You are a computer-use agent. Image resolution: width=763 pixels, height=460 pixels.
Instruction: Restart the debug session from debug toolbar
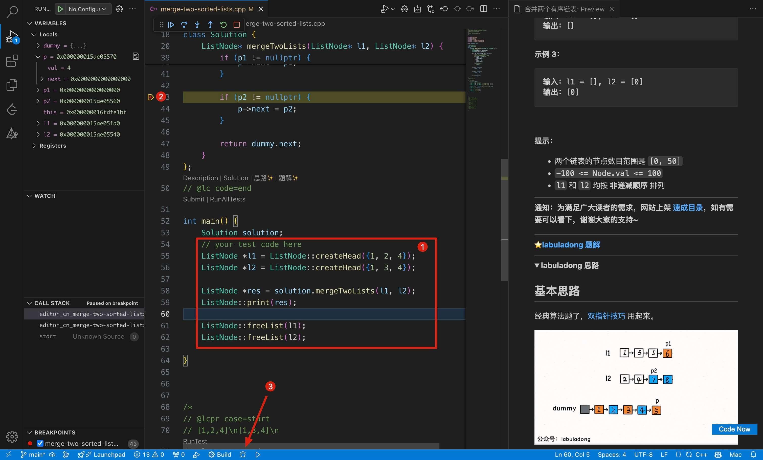(x=223, y=25)
